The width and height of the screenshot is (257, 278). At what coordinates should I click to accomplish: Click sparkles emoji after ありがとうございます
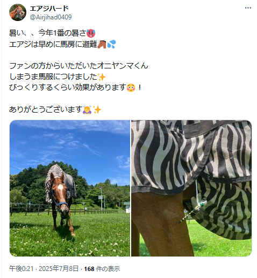pyautogui.click(x=97, y=110)
